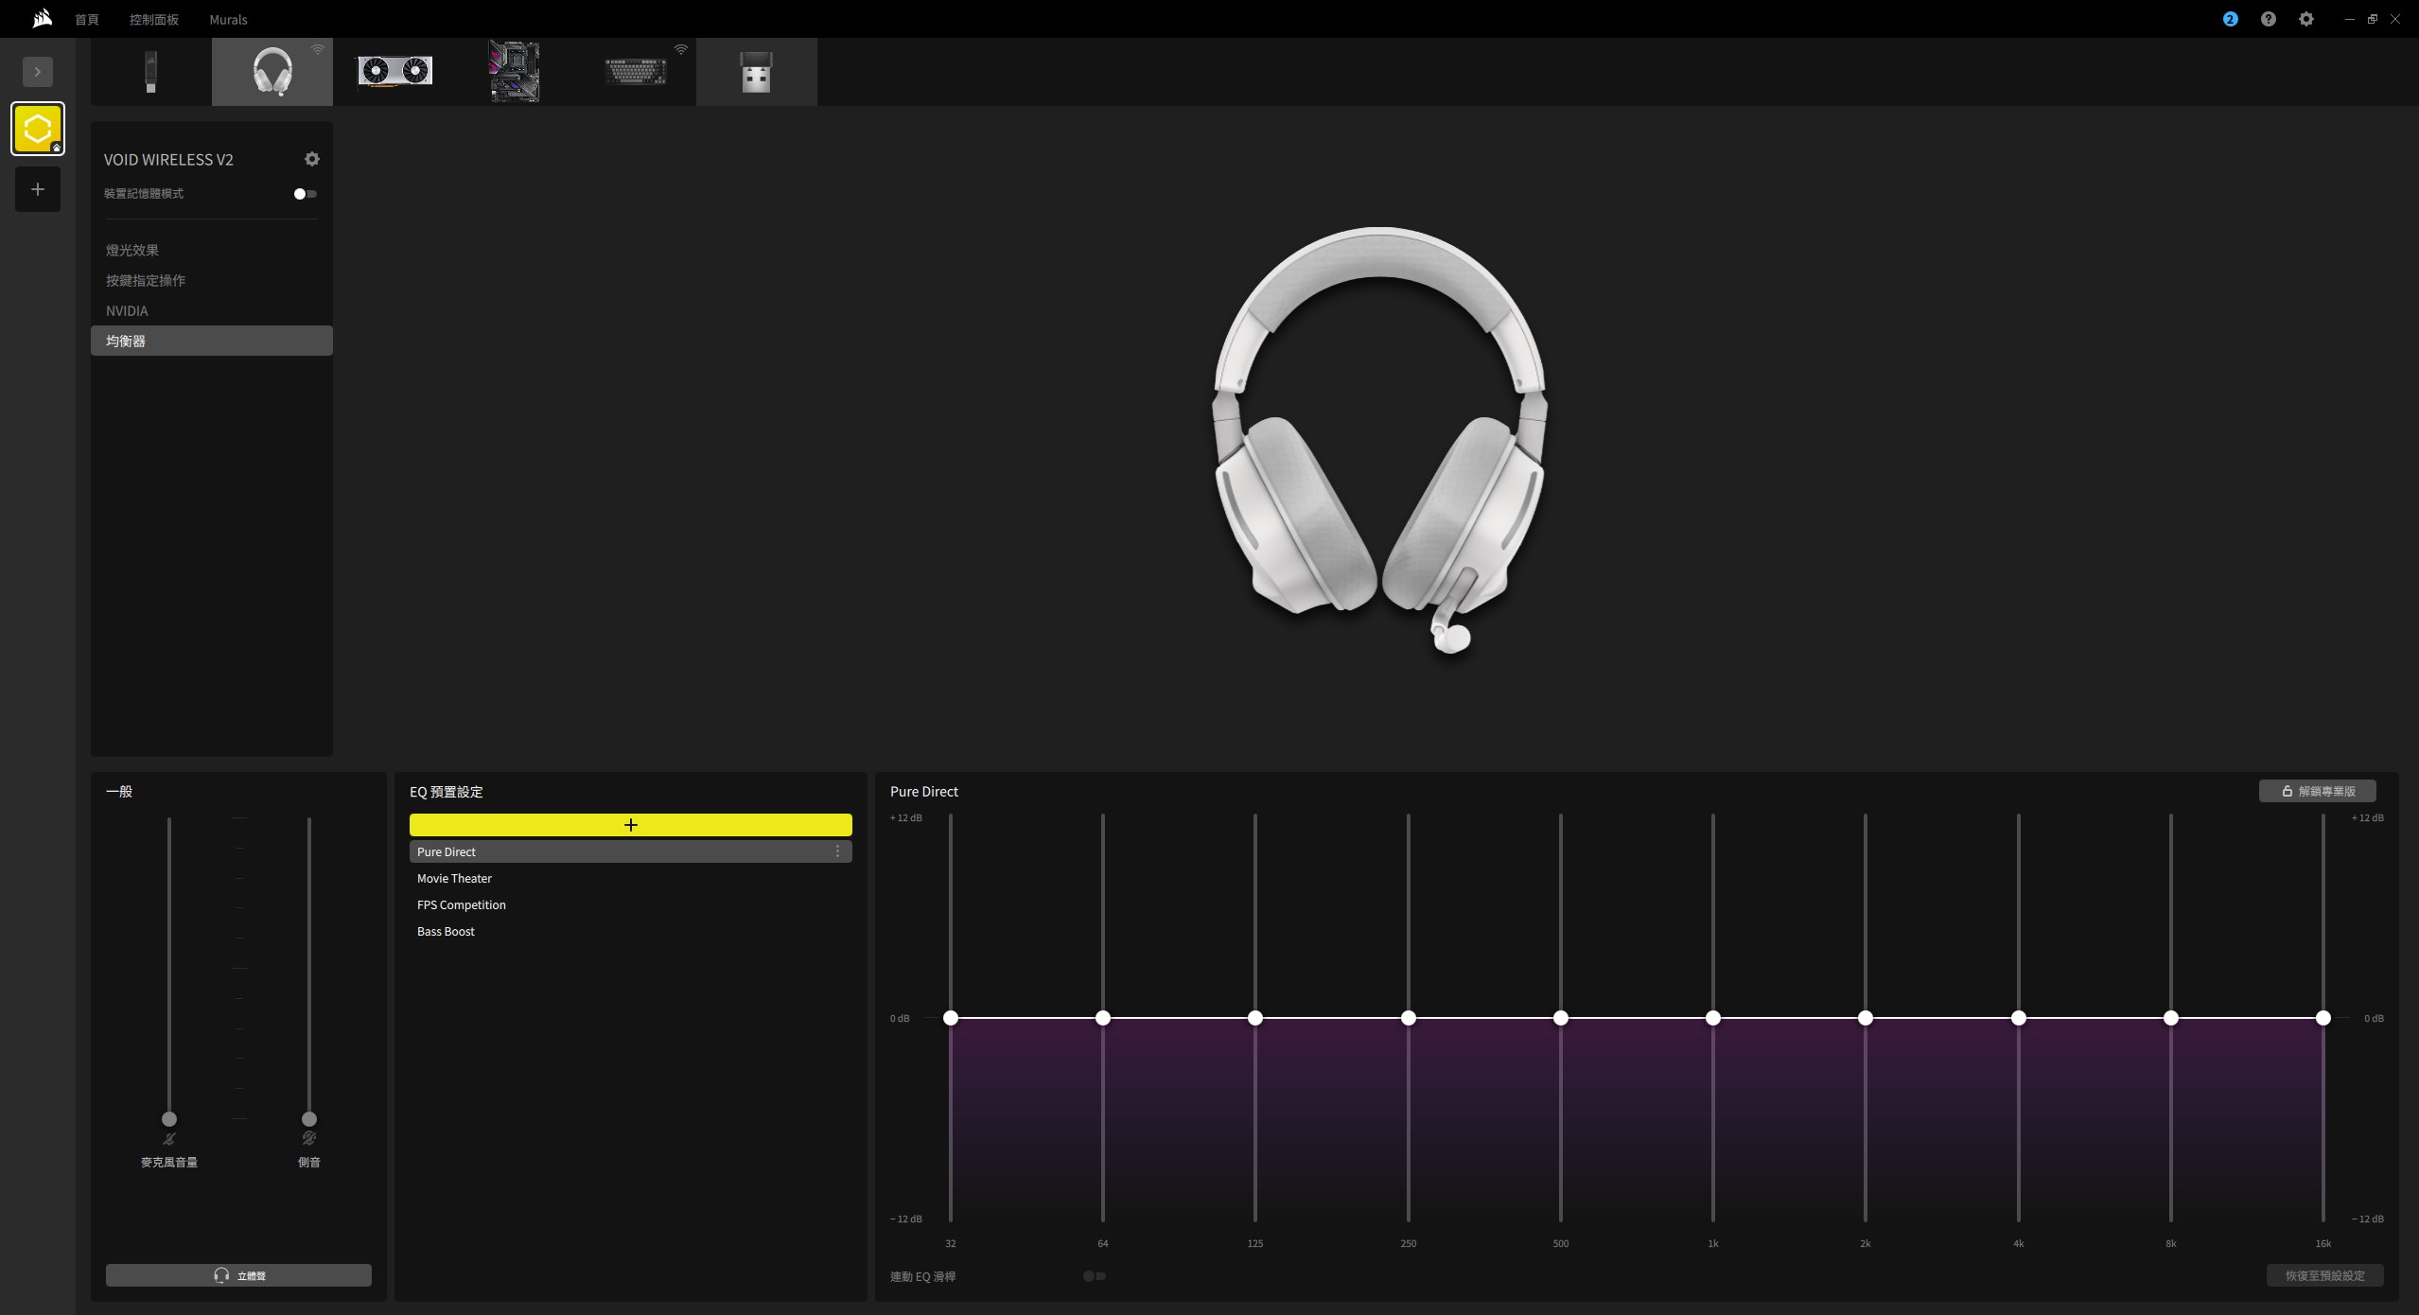Click 恢復至預設設定 reset button

coord(2325,1275)
